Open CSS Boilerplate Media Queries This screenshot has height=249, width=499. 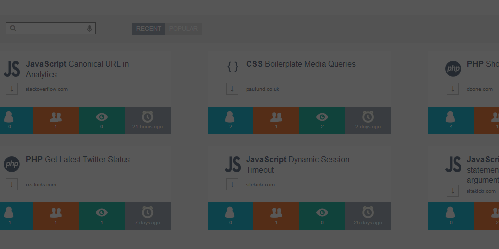pyautogui.click(x=301, y=64)
